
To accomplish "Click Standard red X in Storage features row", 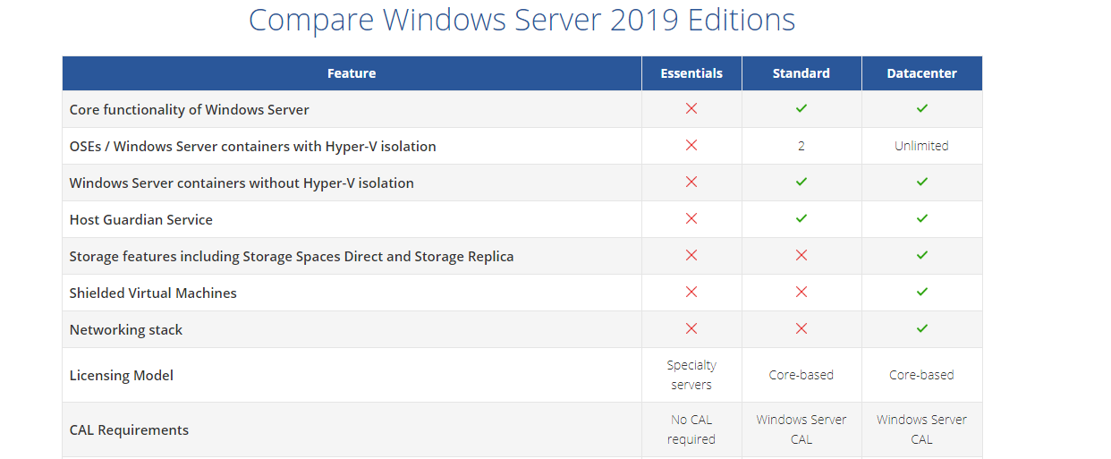I will (x=801, y=255).
